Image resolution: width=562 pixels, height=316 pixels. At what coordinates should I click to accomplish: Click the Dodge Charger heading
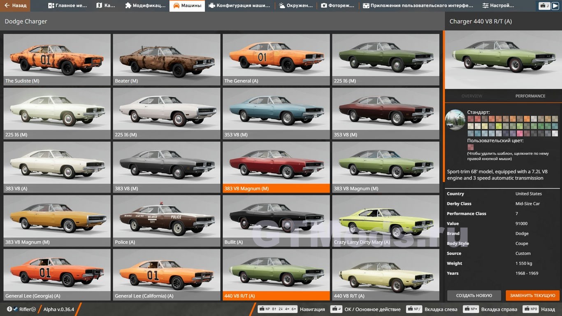tap(26, 21)
